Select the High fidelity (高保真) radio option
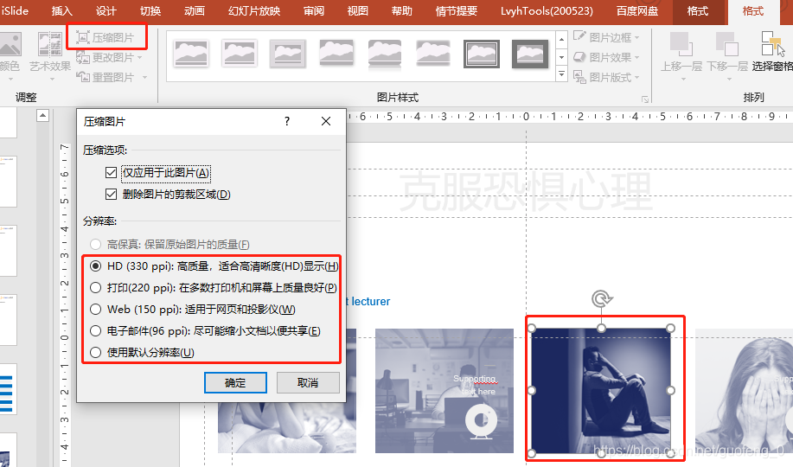793x467 pixels. (95, 245)
